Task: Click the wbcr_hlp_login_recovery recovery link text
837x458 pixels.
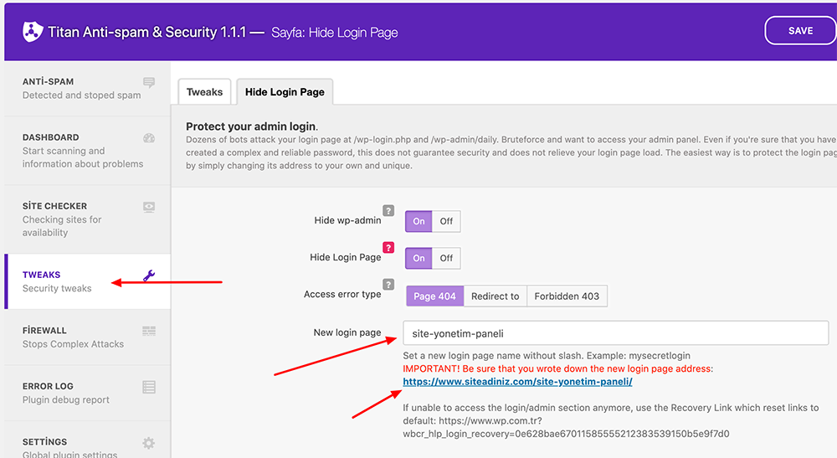Action: [x=566, y=434]
